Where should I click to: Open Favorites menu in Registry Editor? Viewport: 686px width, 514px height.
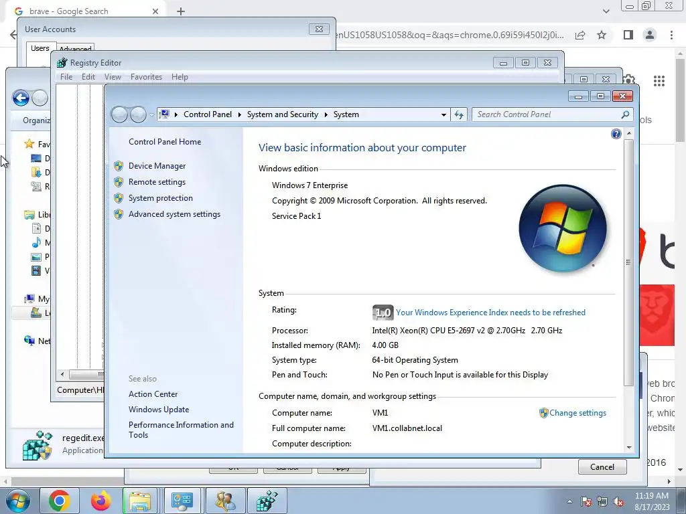(x=146, y=77)
